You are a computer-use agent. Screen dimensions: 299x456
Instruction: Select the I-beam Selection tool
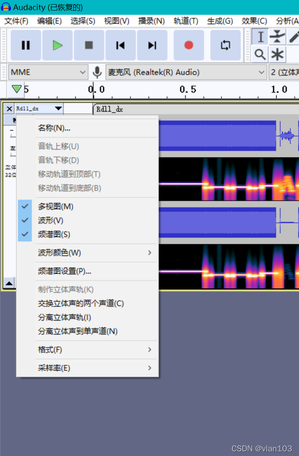260,37
